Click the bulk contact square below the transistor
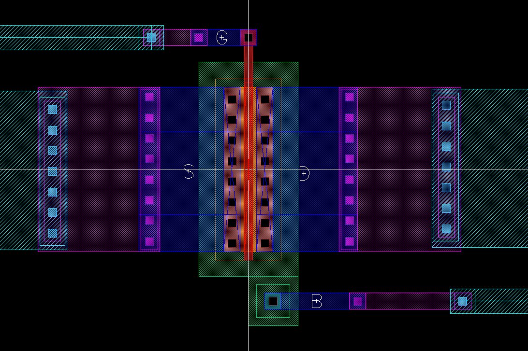 tap(273, 300)
